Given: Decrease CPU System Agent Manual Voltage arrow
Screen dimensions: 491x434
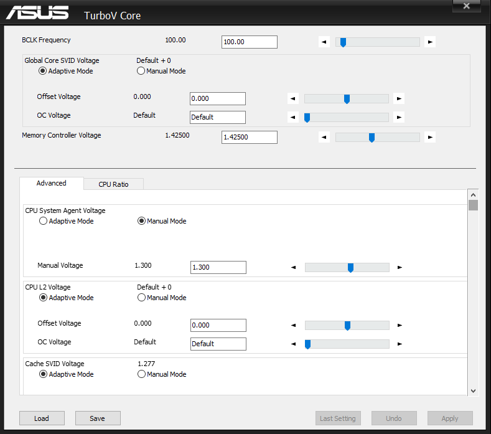Looking at the screenshot, I should (x=294, y=268).
